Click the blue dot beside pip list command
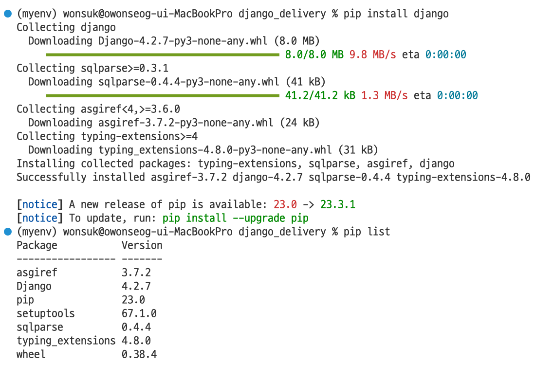 click(x=8, y=232)
